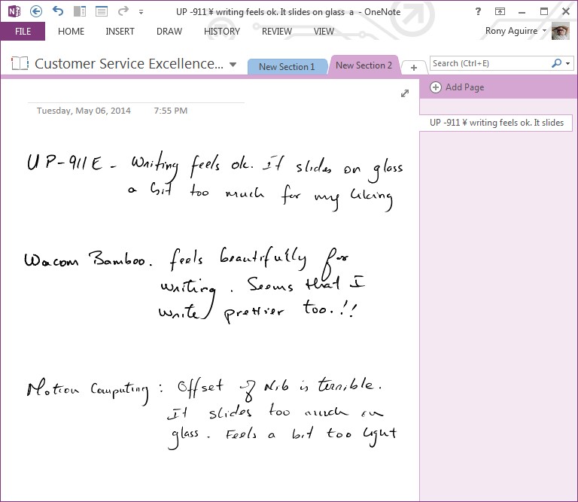The image size is (578, 502).
Task: Click Add Page button
Action: tap(457, 87)
